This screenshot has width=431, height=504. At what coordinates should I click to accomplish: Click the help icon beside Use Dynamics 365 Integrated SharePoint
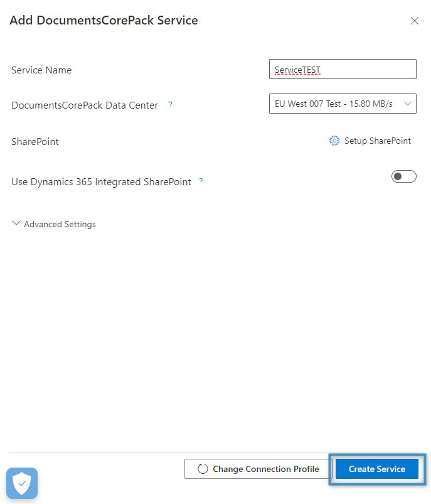click(x=201, y=181)
